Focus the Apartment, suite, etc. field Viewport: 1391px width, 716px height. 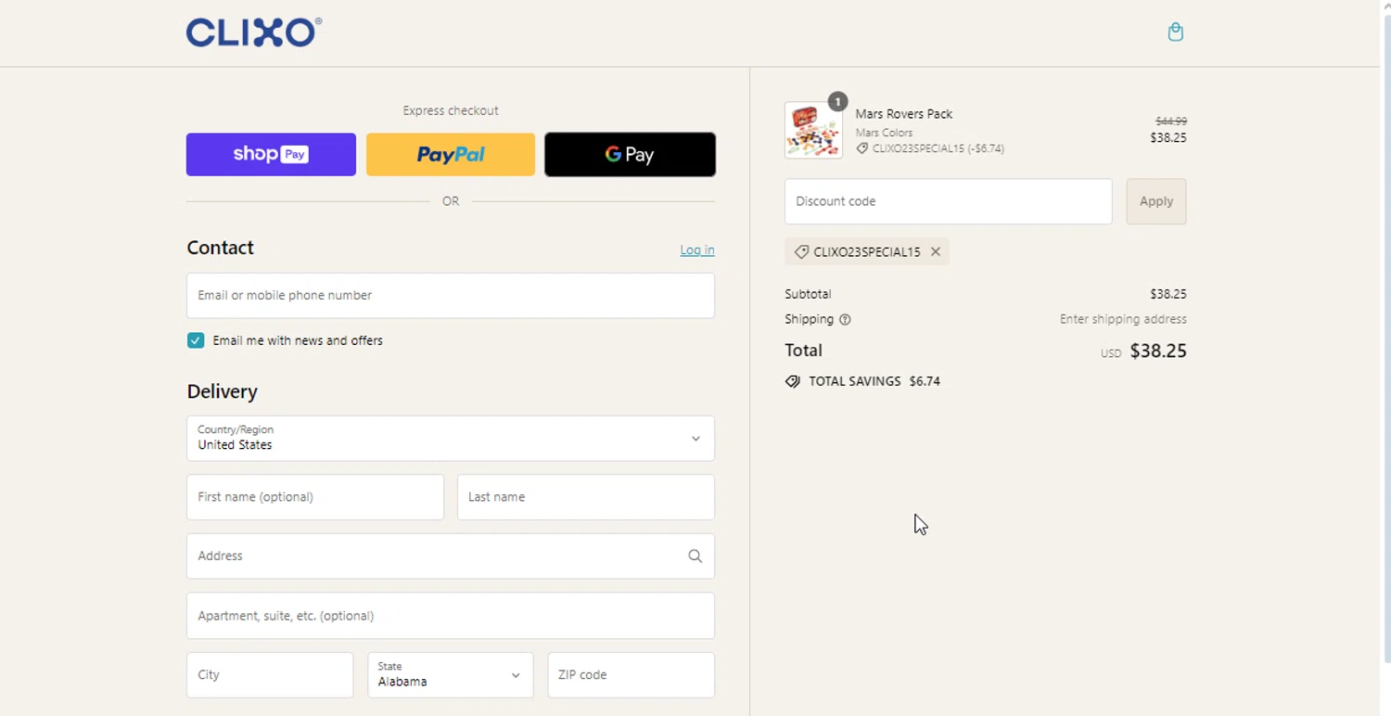point(451,616)
